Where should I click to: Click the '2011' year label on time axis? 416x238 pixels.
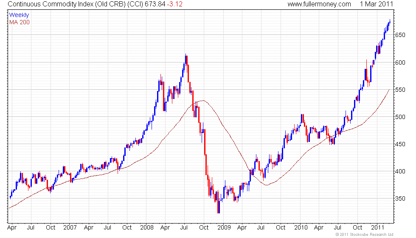pyautogui.click(x=377, y=227)
